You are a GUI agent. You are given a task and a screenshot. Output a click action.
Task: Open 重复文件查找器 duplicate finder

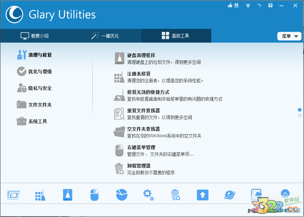153,114
